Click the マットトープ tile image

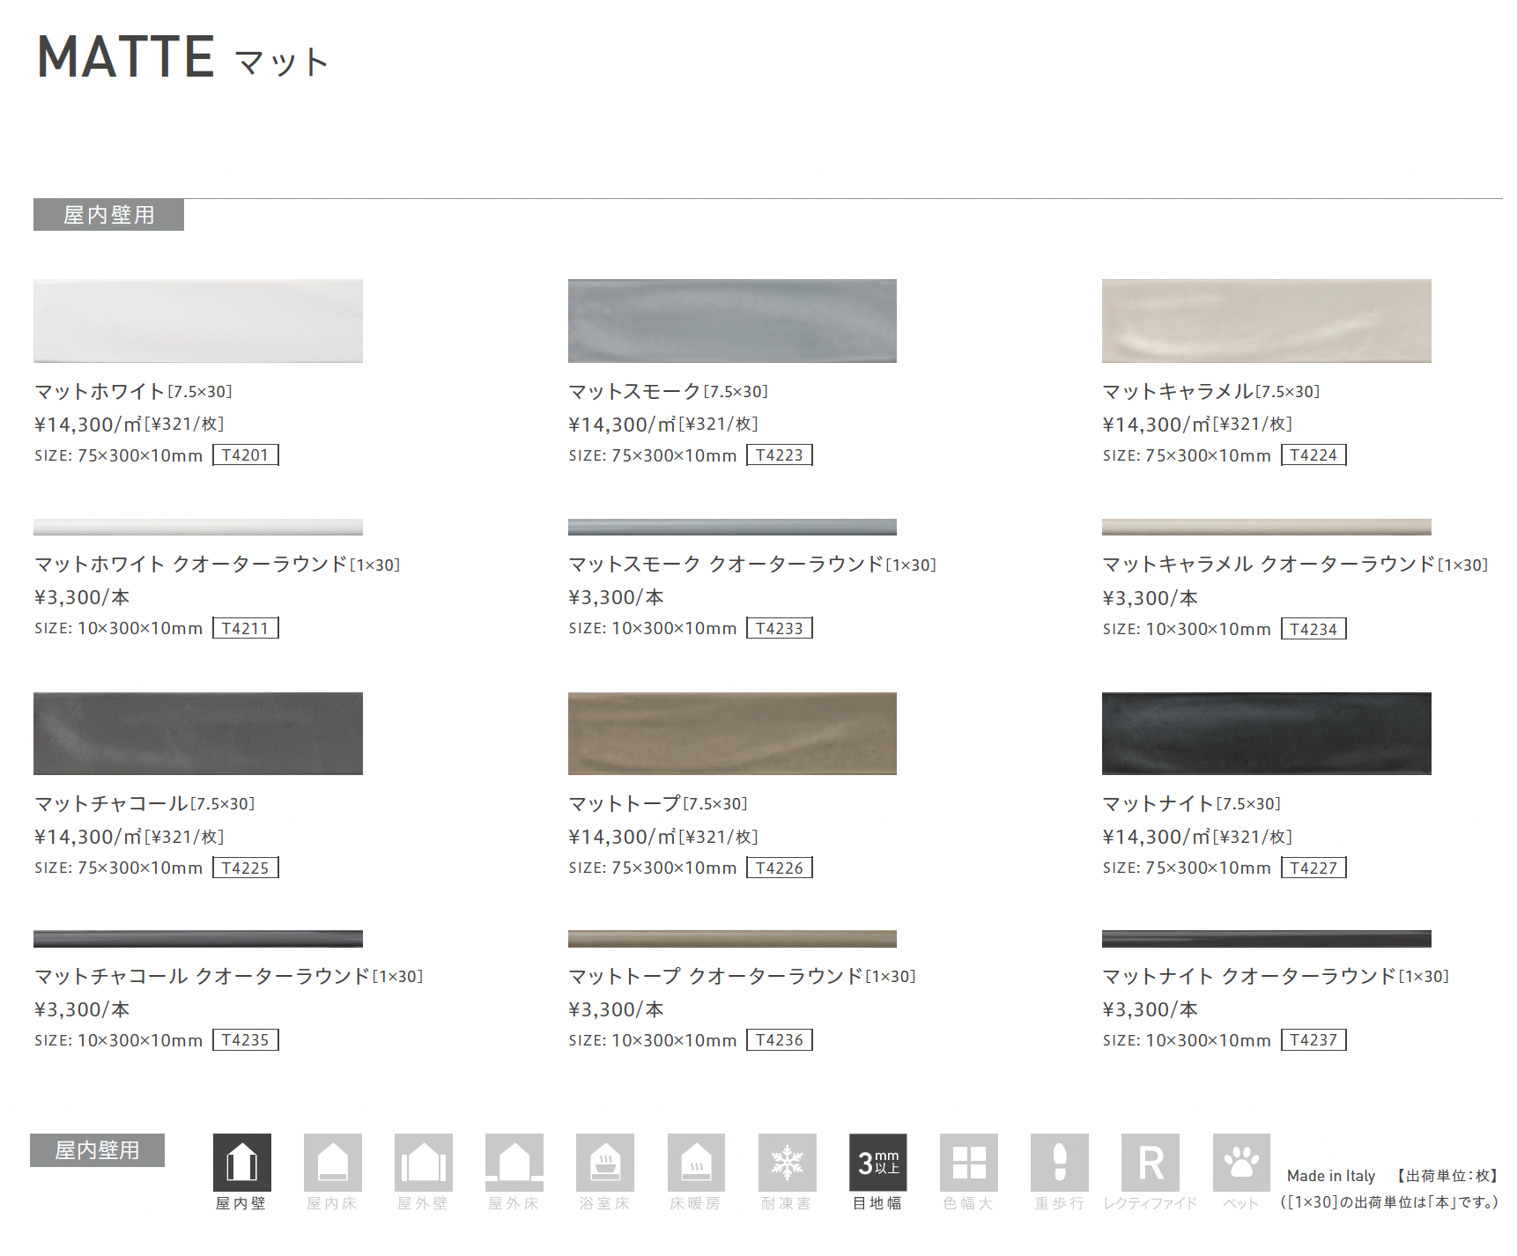point(732,734)
